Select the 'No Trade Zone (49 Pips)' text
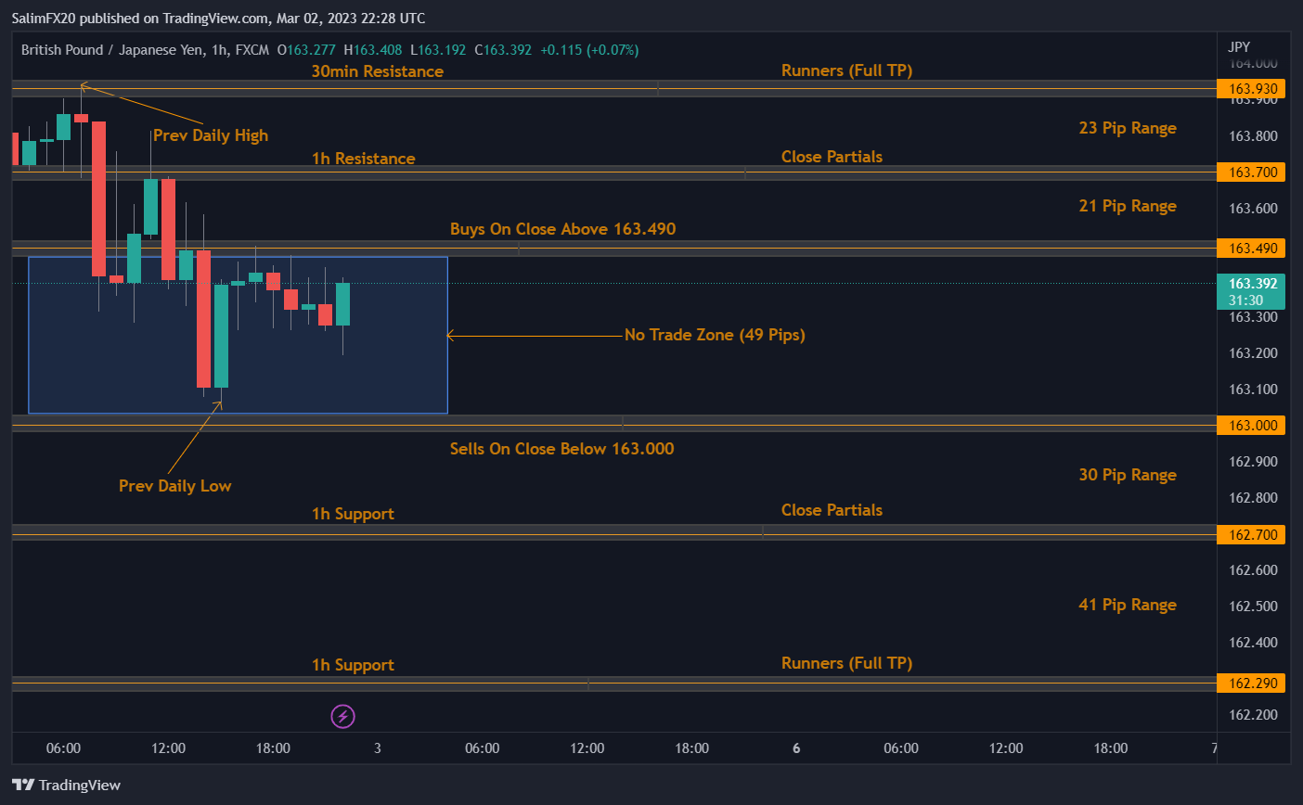The image size is (1303, 805). (x=714, y=335)
